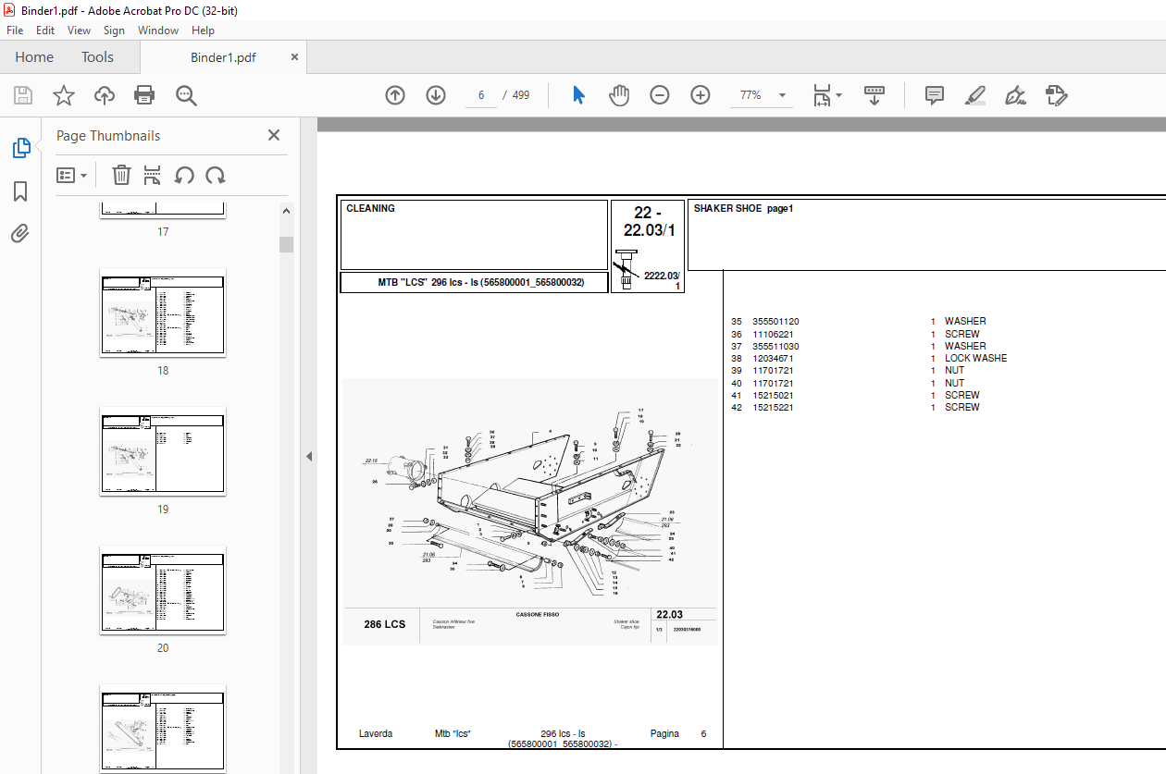1166x774 pixels.
Task: Switch to the Home tab
Action: [34, 57]
